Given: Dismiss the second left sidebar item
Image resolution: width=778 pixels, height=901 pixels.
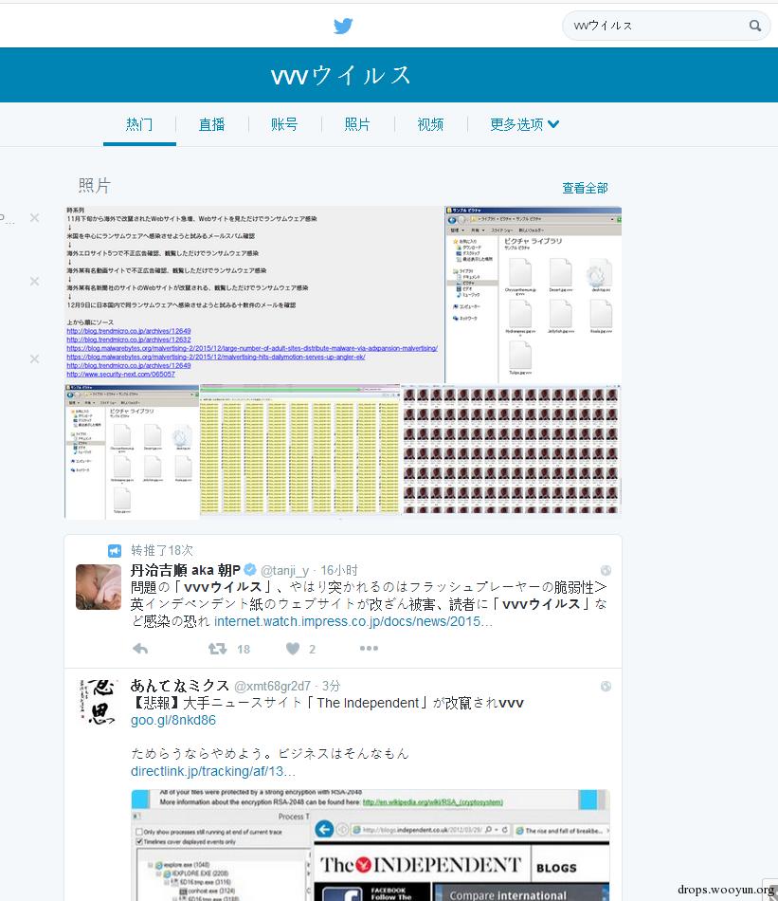Looking at the screenshot, I should 34,281.
